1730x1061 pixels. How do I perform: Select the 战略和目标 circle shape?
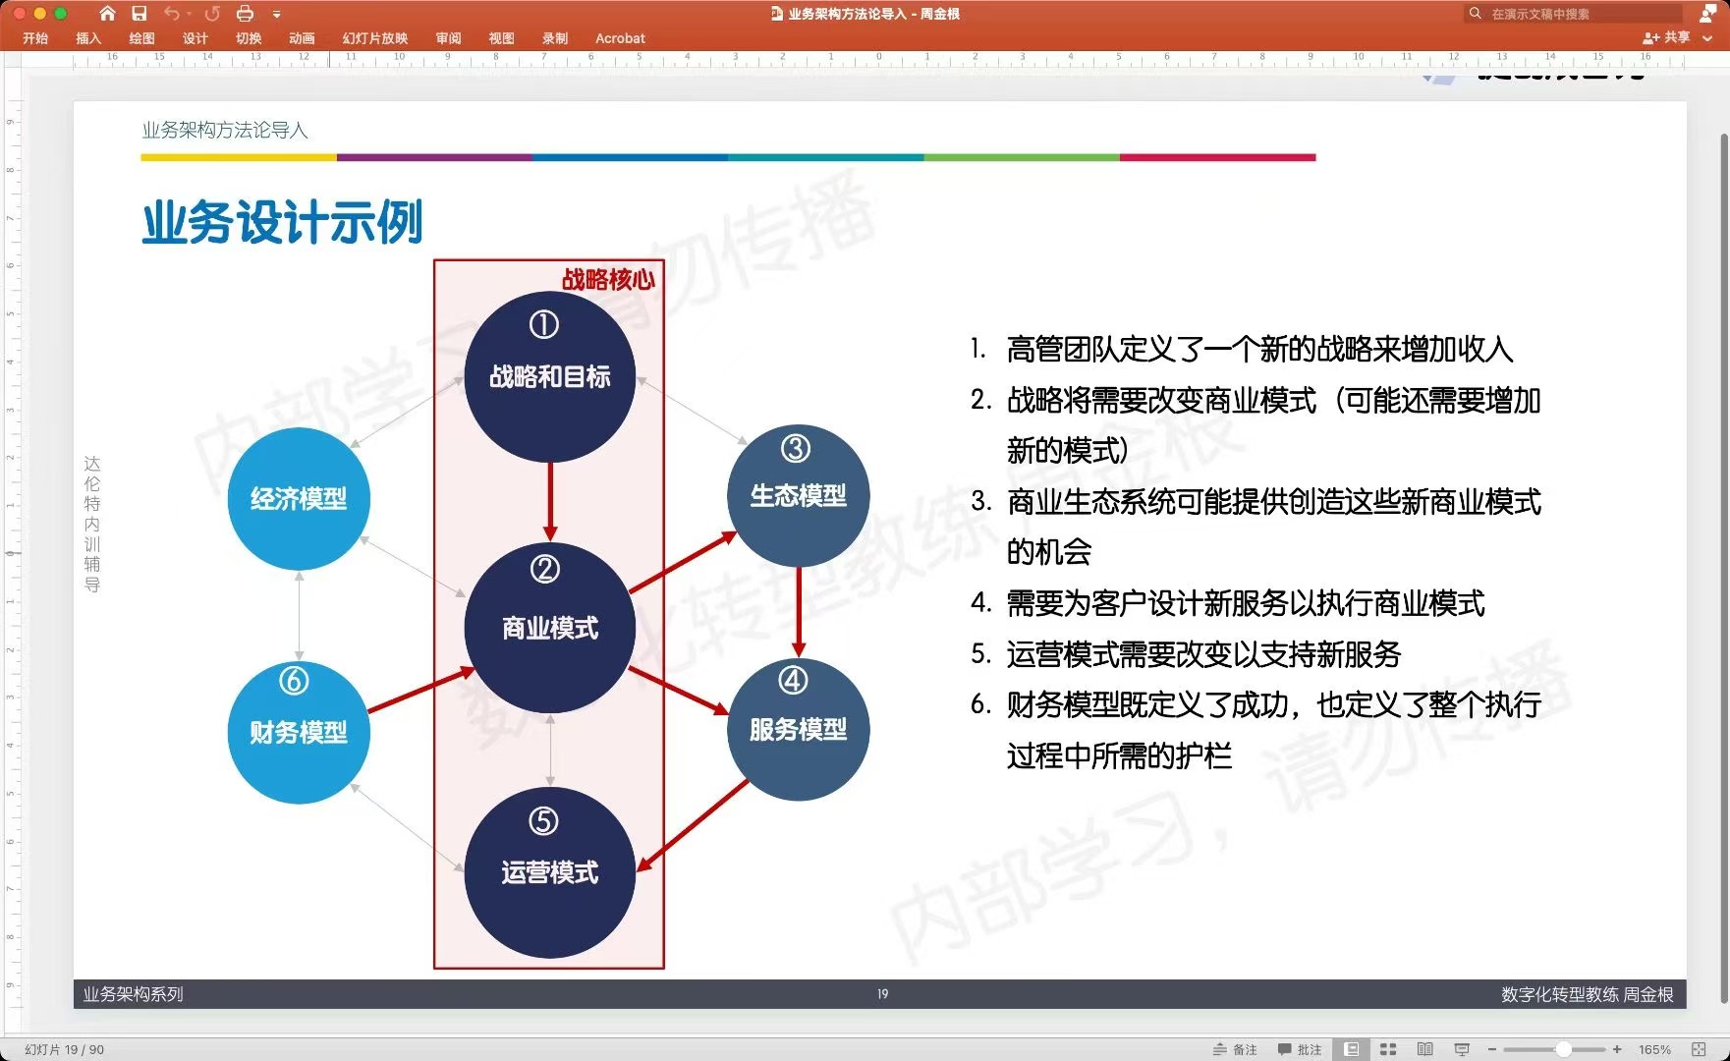click(550, 376)
